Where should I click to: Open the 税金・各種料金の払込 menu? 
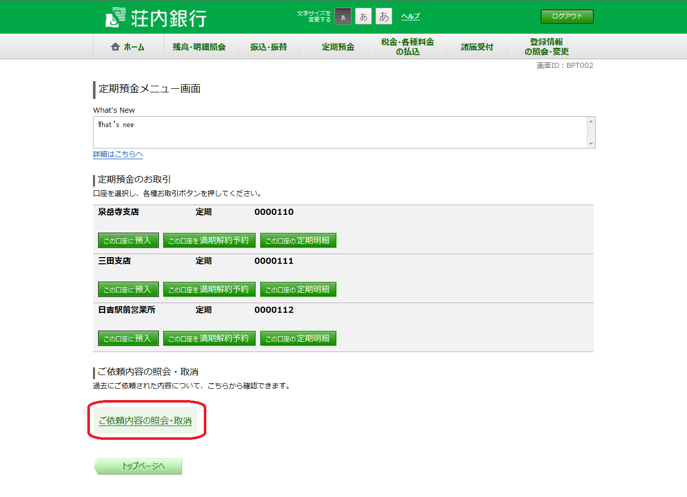coord(407,46)
